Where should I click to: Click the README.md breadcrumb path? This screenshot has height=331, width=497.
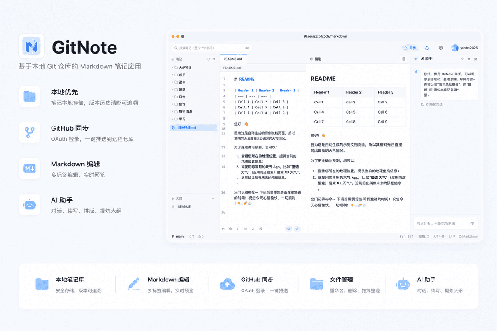pyautogui.click(x=231, y=68)
